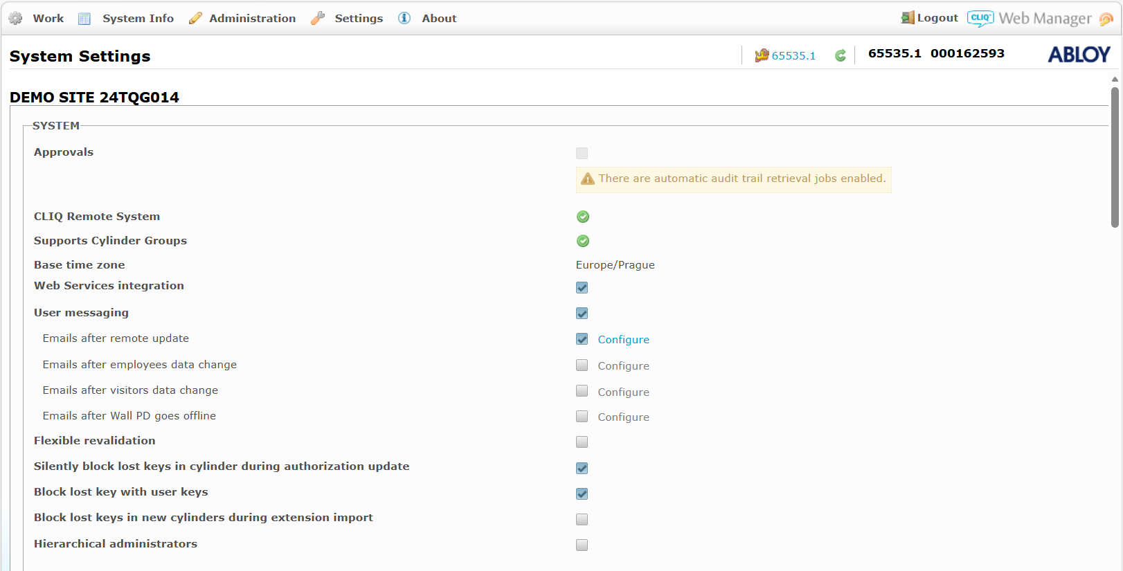Click the blue info icon beside About

point(404,18)
